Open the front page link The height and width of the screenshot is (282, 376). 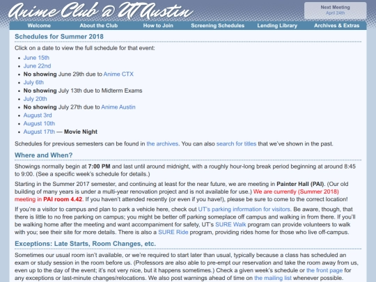coord(324,270)
